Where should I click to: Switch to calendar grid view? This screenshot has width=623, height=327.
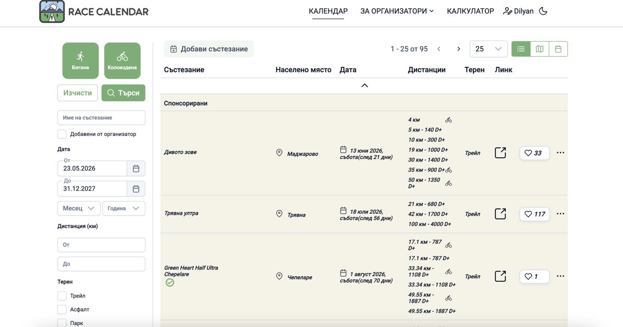tap(558, 49)
